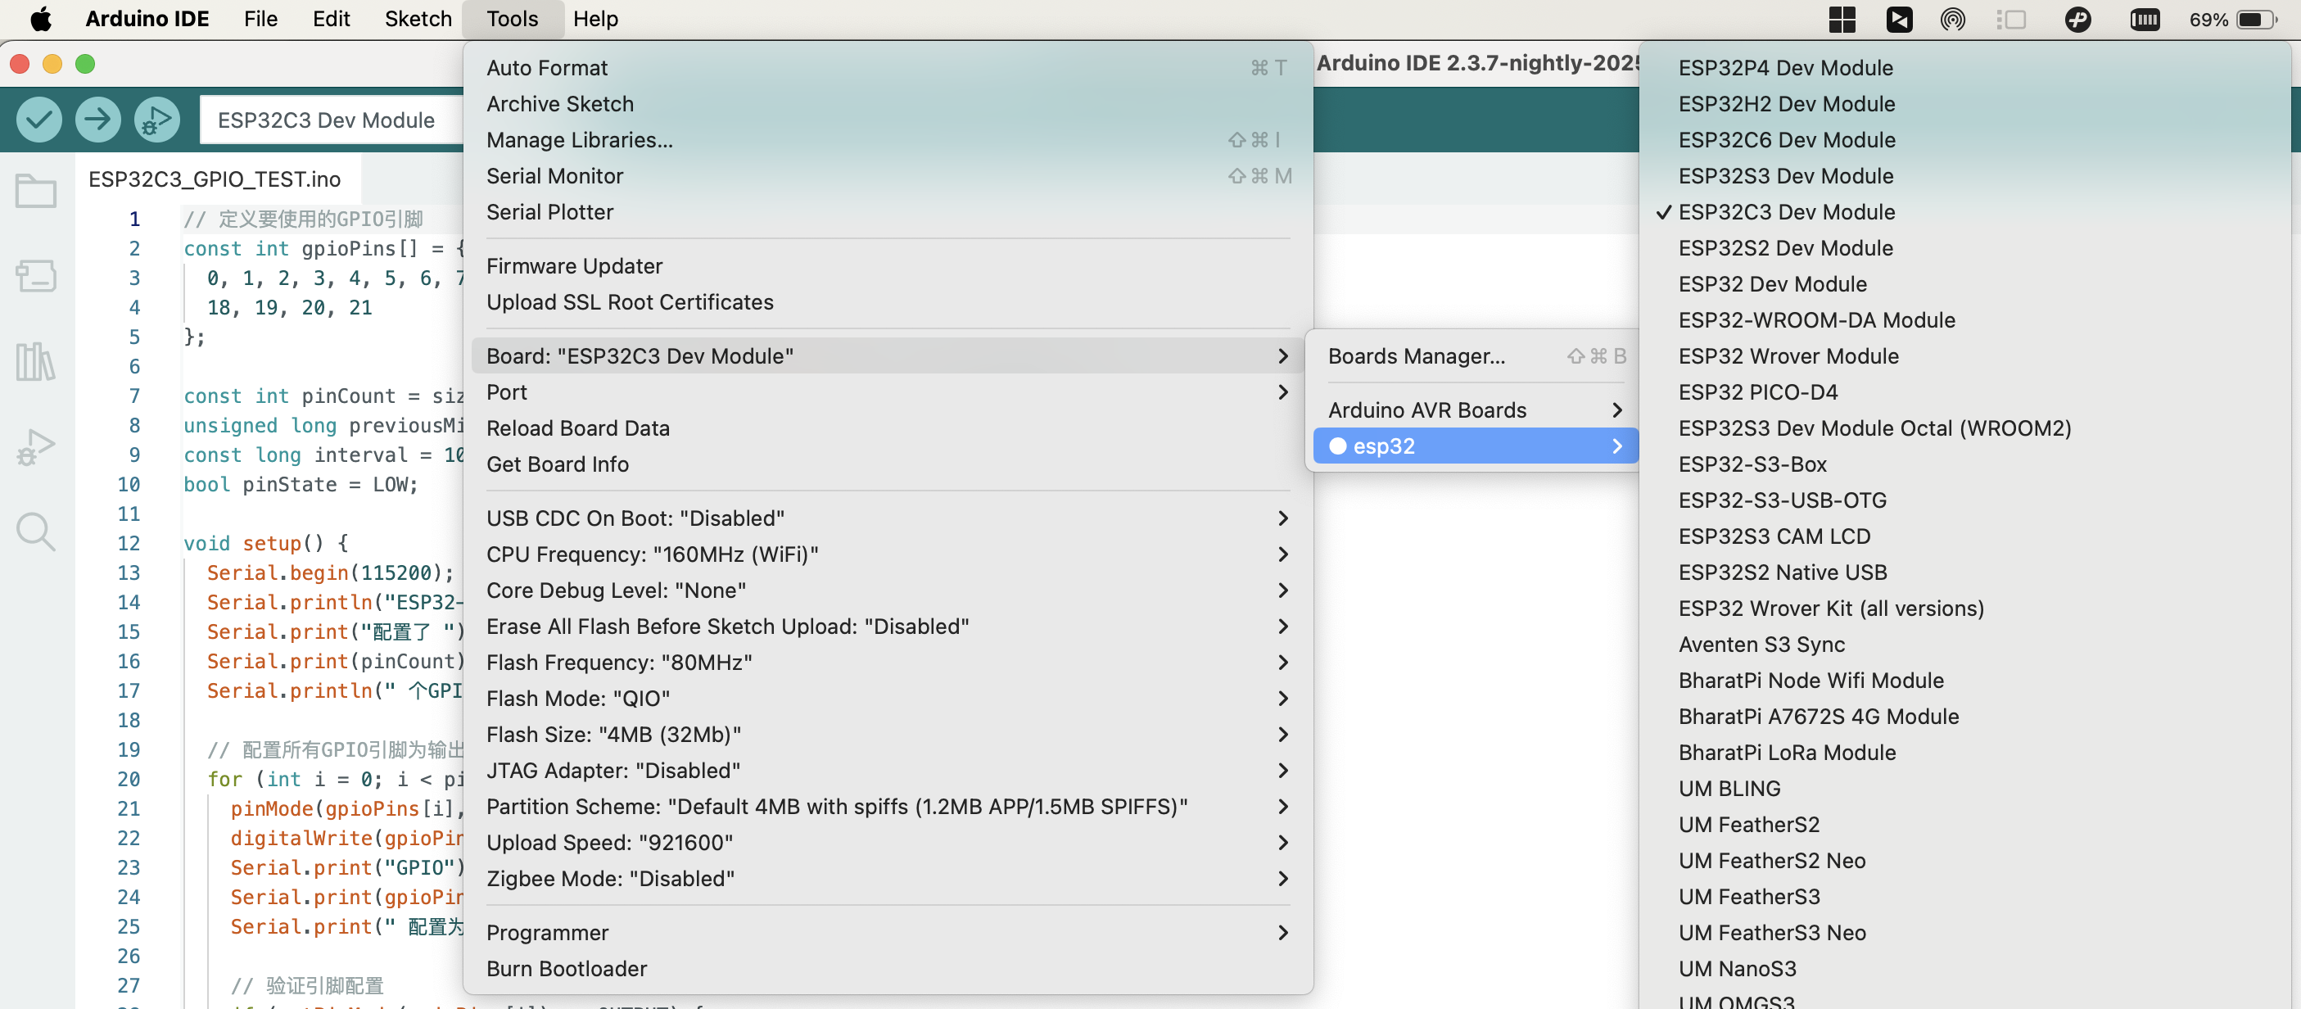Choose Upload SSL Root Certificates
Viewport: 2301px width, 1009px height.
point(888,302)
